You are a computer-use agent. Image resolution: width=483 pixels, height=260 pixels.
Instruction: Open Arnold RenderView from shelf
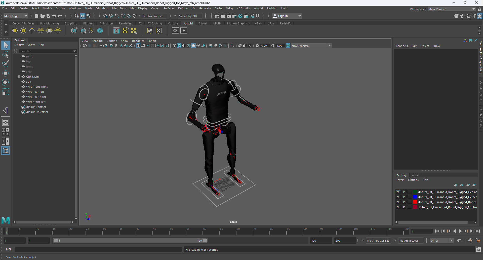coord(175,31)
